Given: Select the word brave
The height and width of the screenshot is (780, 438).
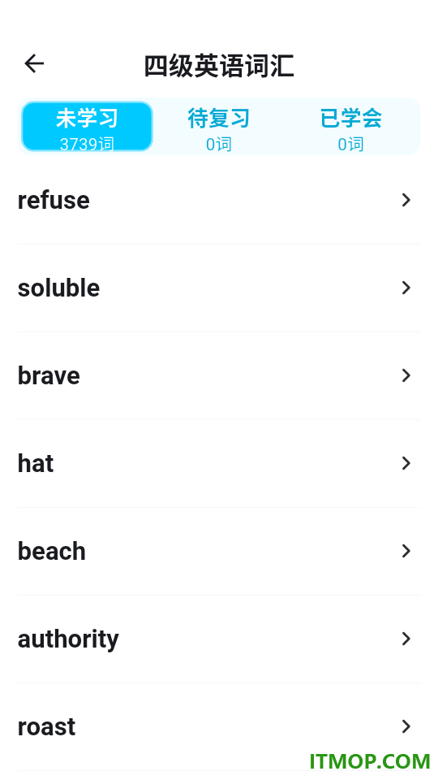Looking at the screenshot, I should 219,375.
